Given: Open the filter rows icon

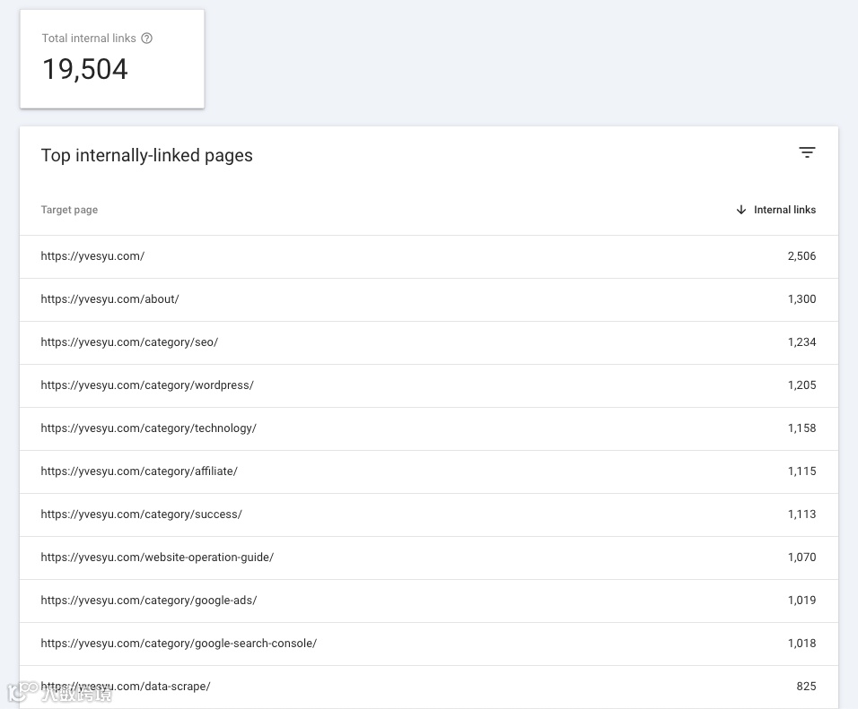Looking at the screenshot, I should [x=807, y=152].
